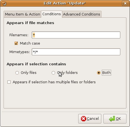Select the Only files radio button
The width and height of the screenshot is (130, 127).
click(17, 73)
